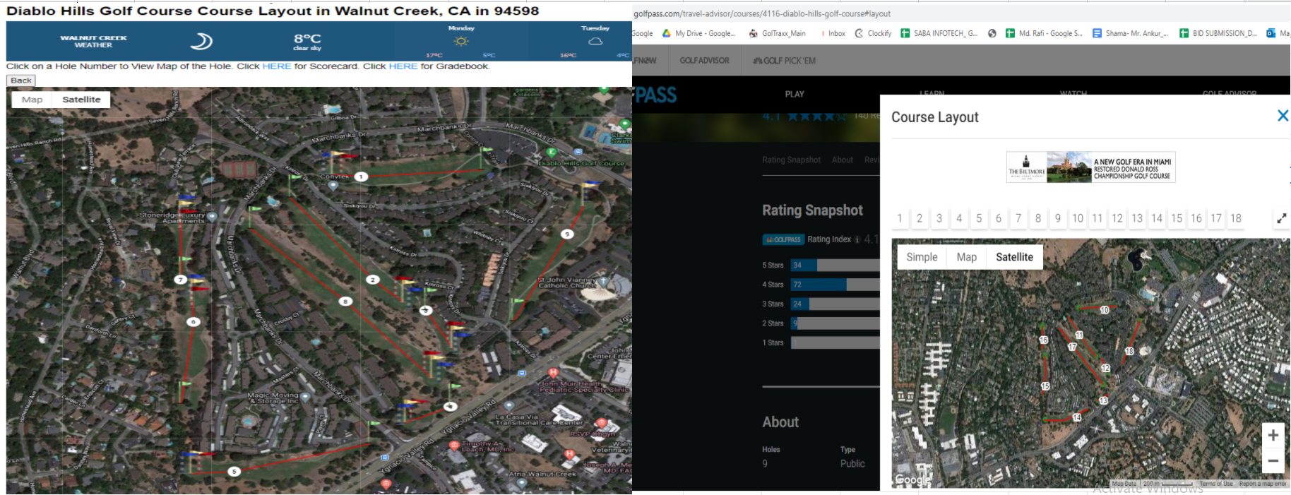Open the Clockify bookmark
This screenshot has width=1291, height=495.
(x=873, y=33)
